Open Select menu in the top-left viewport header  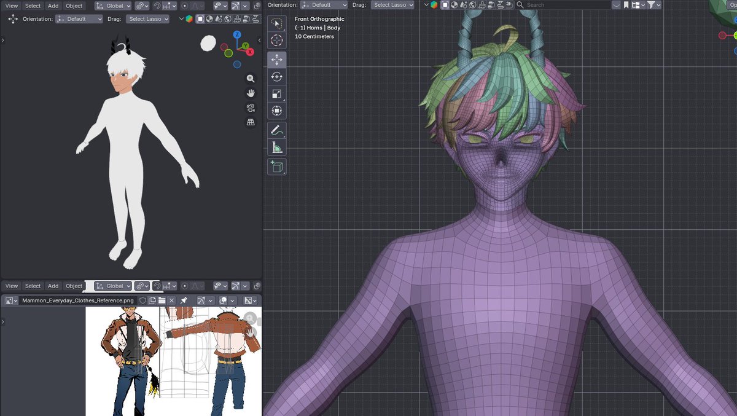[x=33, y=6]
